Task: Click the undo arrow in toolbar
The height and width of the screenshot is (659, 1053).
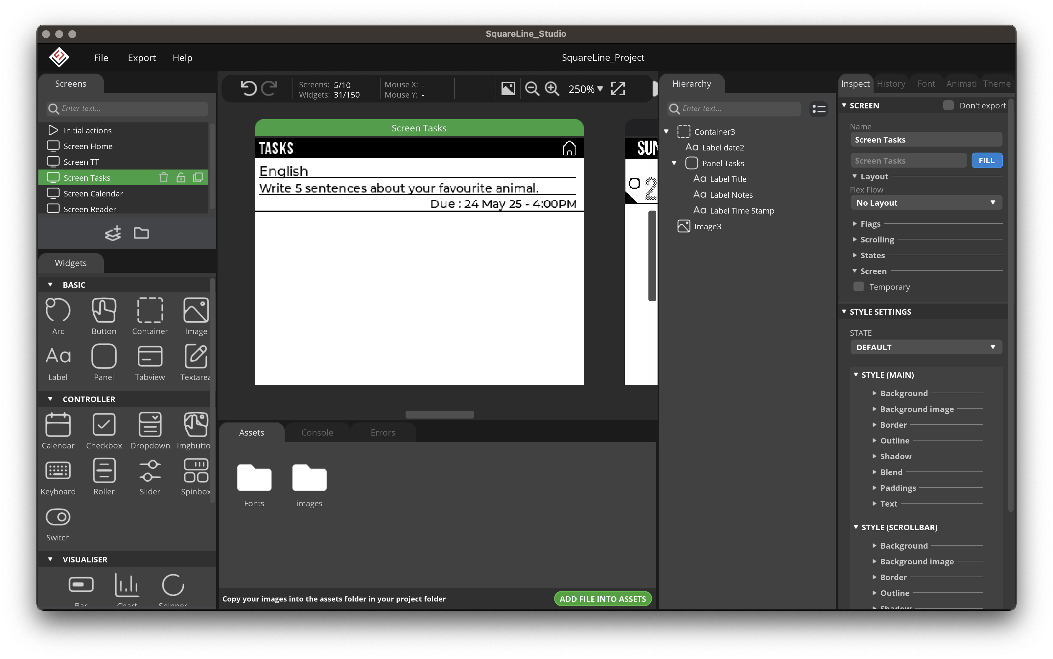Action: point(248,89)
